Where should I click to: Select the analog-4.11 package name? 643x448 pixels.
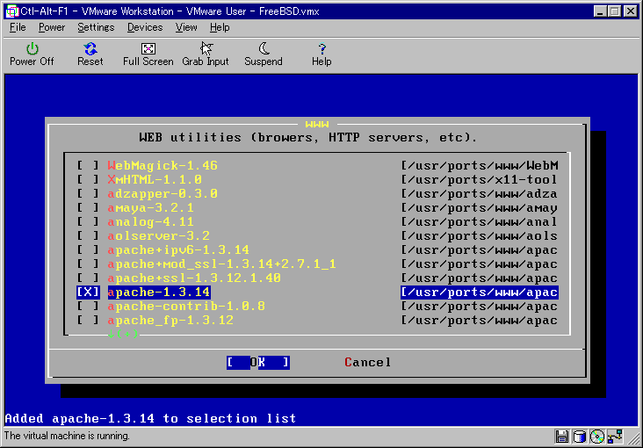(150, 222)
